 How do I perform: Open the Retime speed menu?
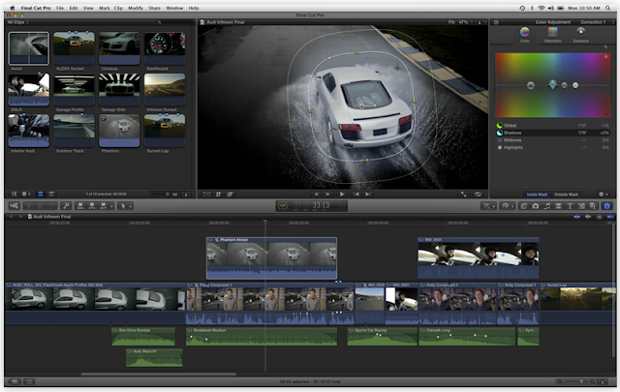[x=507, y=206]
